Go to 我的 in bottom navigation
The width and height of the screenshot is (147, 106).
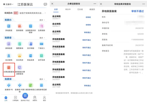(x=44, y=99)
